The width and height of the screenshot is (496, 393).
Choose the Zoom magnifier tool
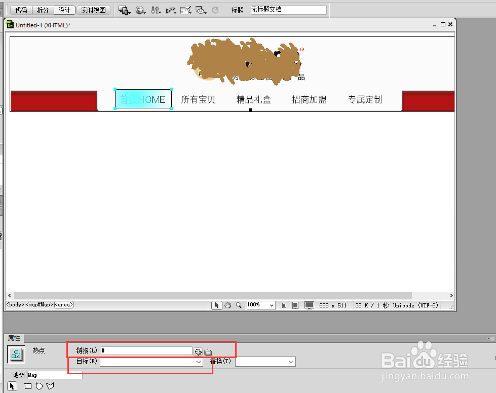(239, 305)
